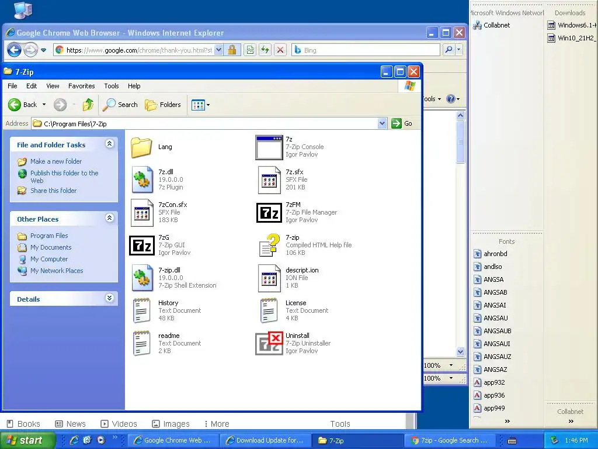Open My Network Places link
This screenshot has width=598, height=449.
point(57,270)
